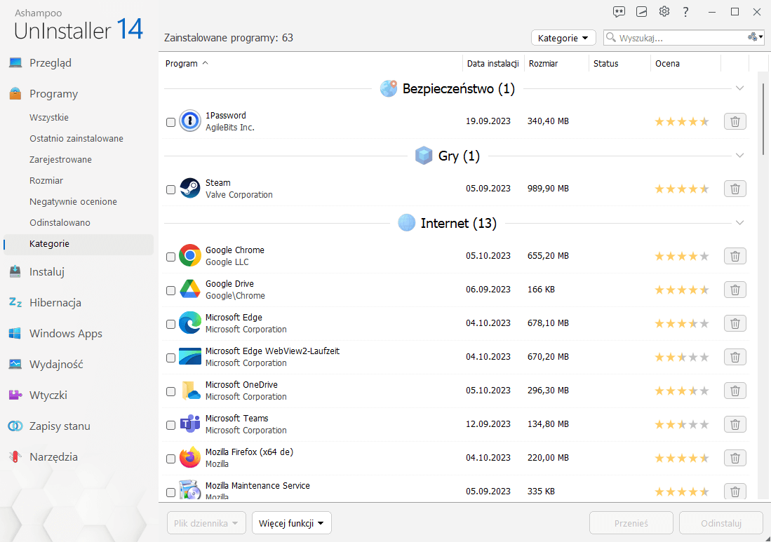Click the skin/theme icon in title bar

pos(641,12)
